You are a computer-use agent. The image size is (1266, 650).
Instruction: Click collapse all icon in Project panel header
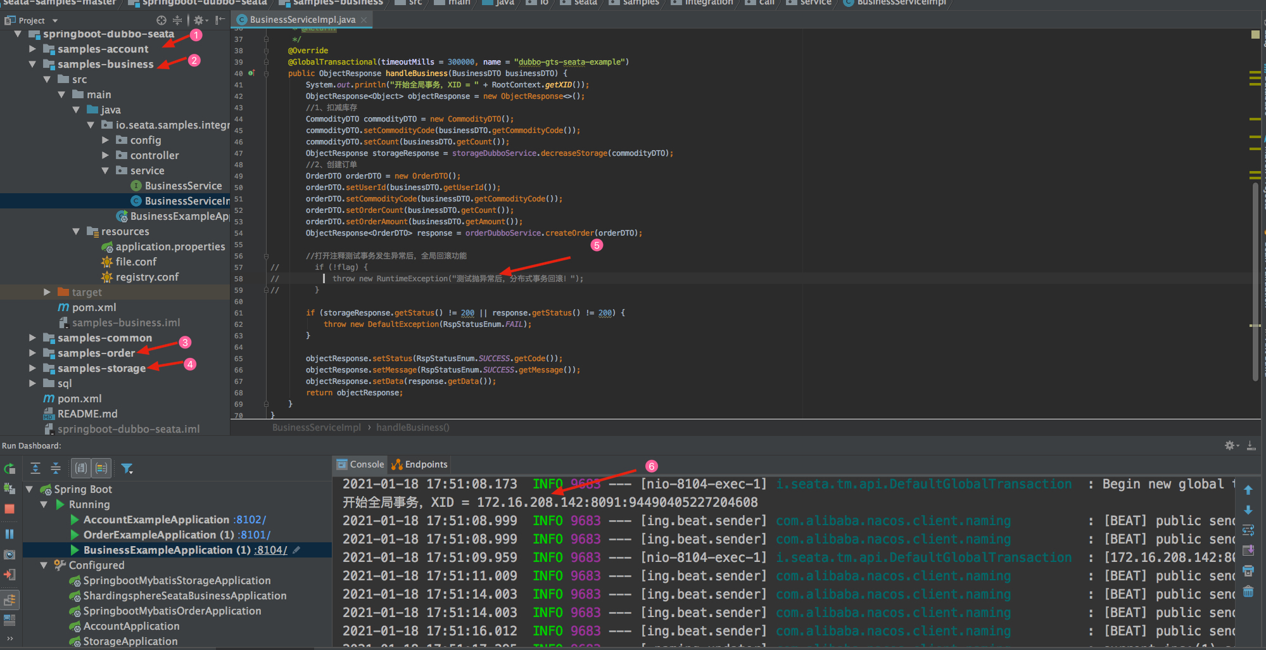pyautogui.click(x=177, y=20)
